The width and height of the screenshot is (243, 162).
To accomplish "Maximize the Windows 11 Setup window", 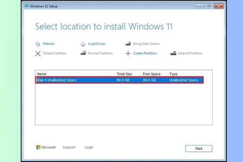I will [209, 6].
